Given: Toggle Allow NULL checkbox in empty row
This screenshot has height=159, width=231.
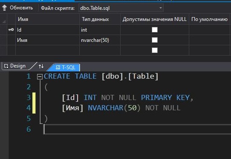Looking at the screenshot, I should (155, 50).
